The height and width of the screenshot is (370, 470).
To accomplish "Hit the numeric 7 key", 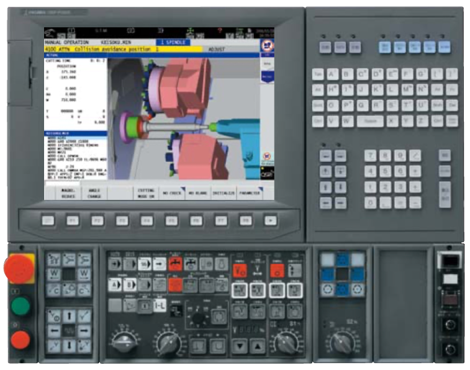I will coord(371,155).
